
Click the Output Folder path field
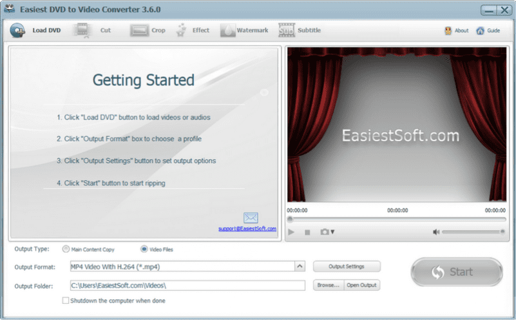click(187, 285)
